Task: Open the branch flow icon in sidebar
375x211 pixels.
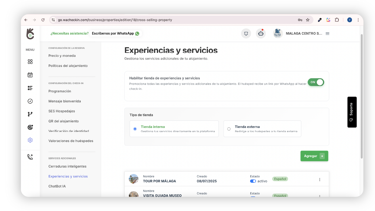Action: (x=30, y=114)
